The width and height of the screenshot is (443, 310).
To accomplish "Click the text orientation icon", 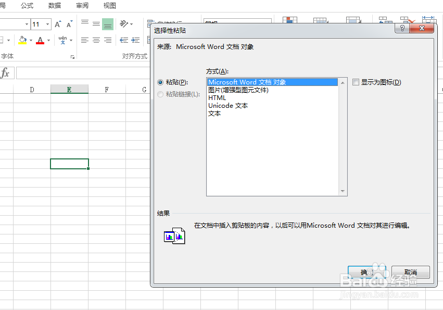I will coord(124,24).
